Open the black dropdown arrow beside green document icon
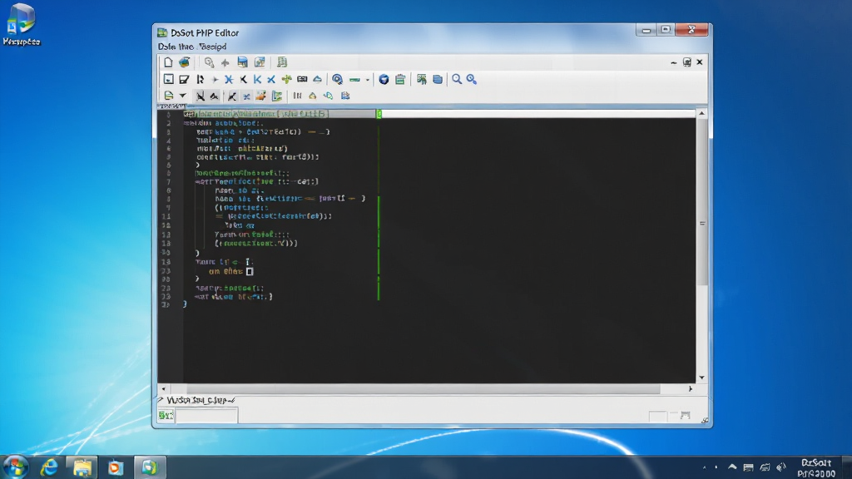Image resolution: width=852 pixels, height=479 pixels. click(182, 96)
